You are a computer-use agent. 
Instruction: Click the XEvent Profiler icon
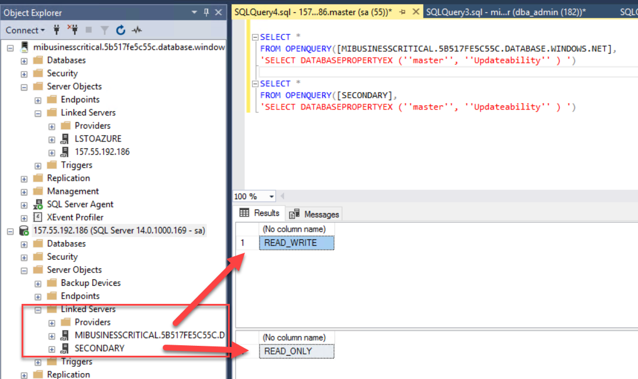(38, 217)
